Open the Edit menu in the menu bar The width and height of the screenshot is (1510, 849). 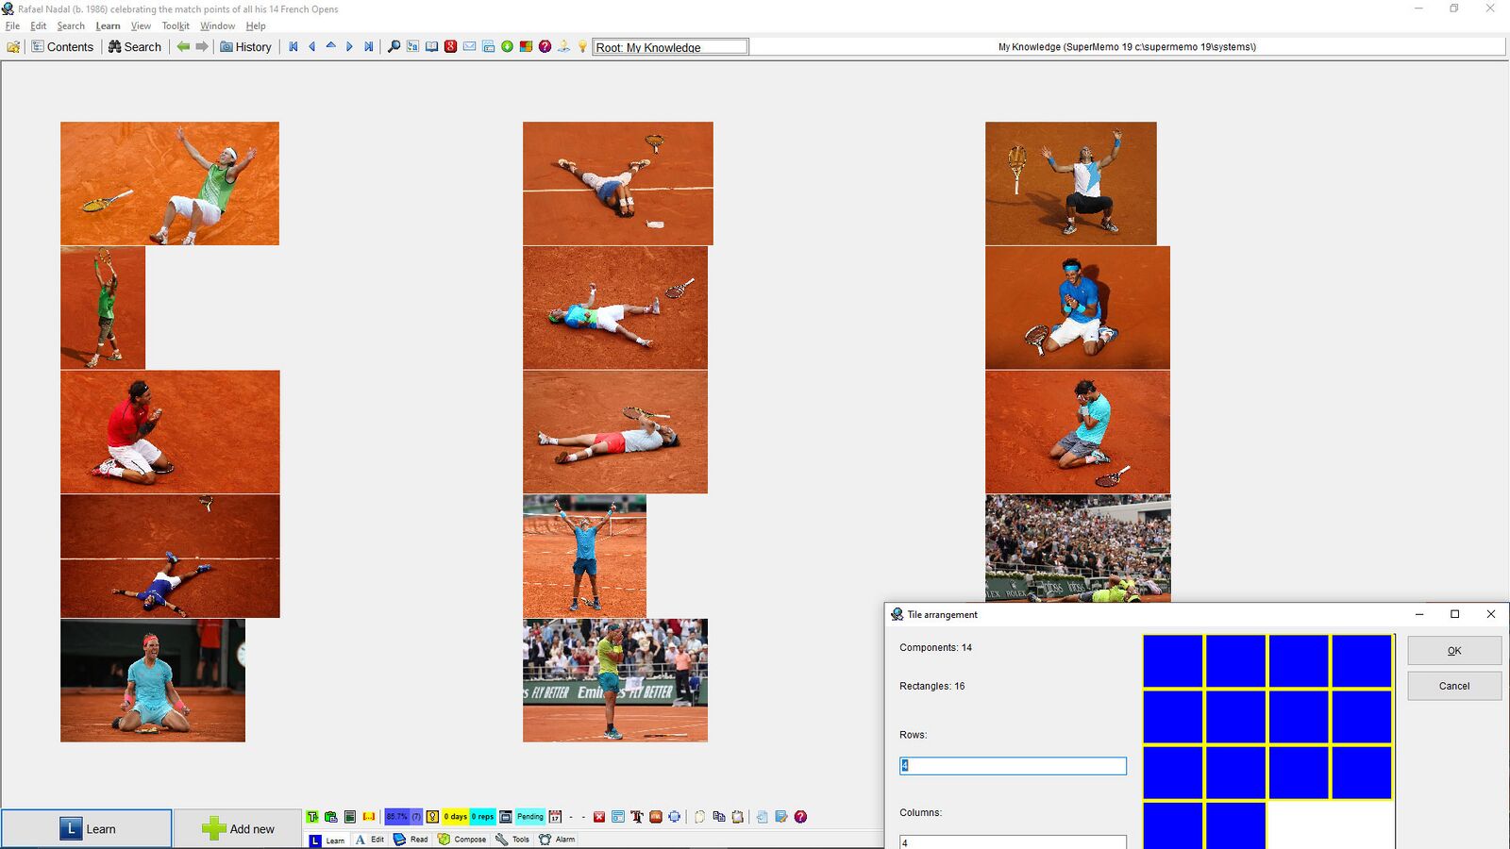[38, 25]
